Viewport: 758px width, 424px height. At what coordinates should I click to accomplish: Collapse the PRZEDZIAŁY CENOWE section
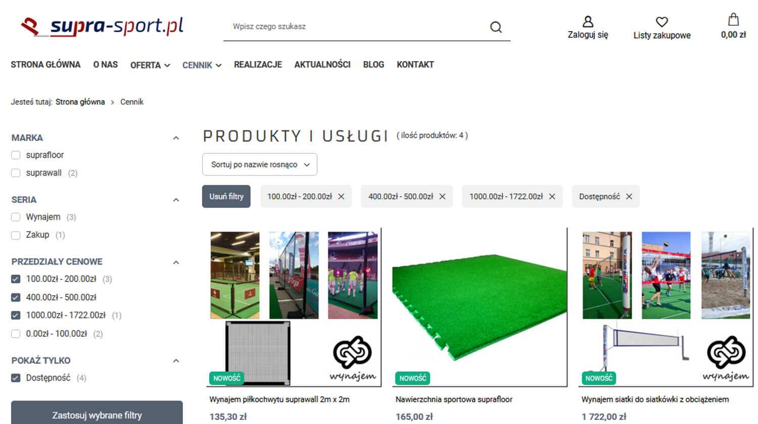pos(176,262)
